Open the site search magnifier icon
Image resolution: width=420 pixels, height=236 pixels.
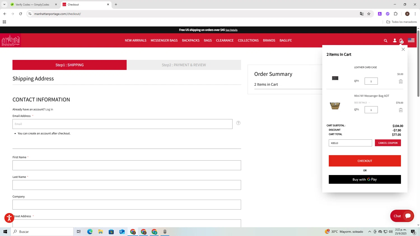[386, 41]
